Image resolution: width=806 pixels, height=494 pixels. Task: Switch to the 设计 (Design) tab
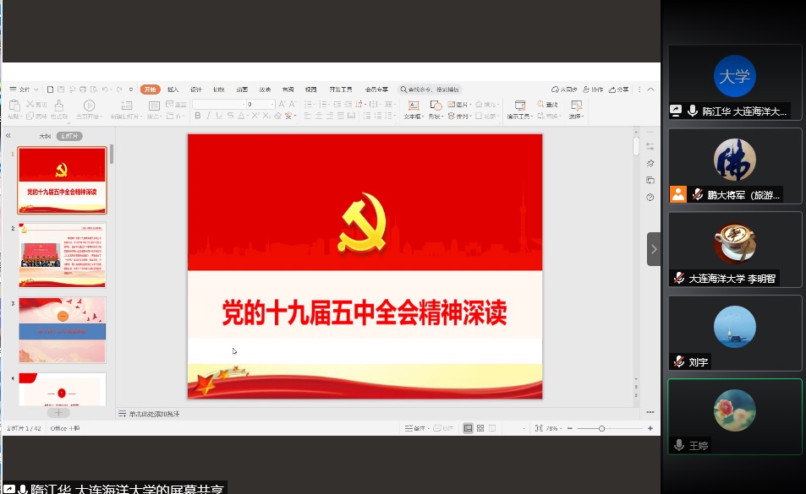pyautogui.click(x=195, y=89)
